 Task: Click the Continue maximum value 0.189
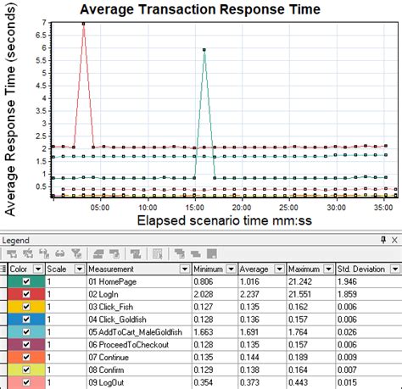tap(298, 357)
